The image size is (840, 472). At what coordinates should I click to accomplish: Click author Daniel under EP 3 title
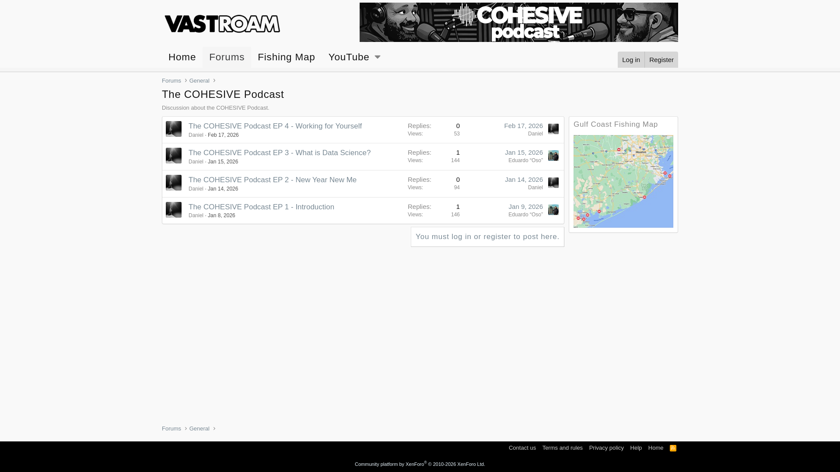point(196,162)
